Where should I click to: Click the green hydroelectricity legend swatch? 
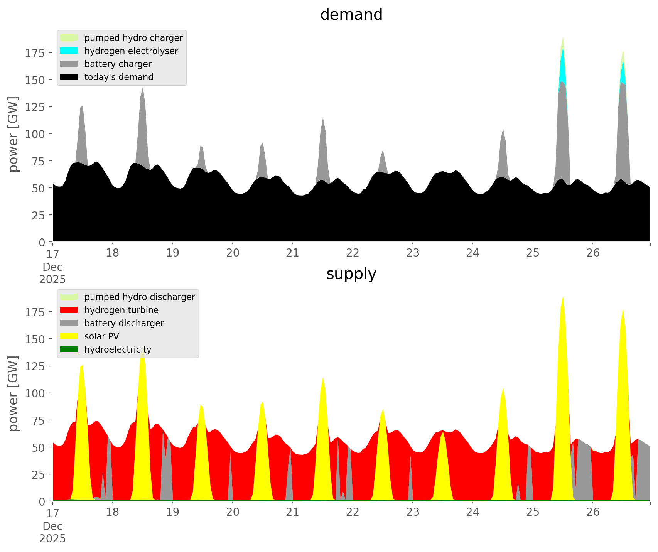[69, 349]
